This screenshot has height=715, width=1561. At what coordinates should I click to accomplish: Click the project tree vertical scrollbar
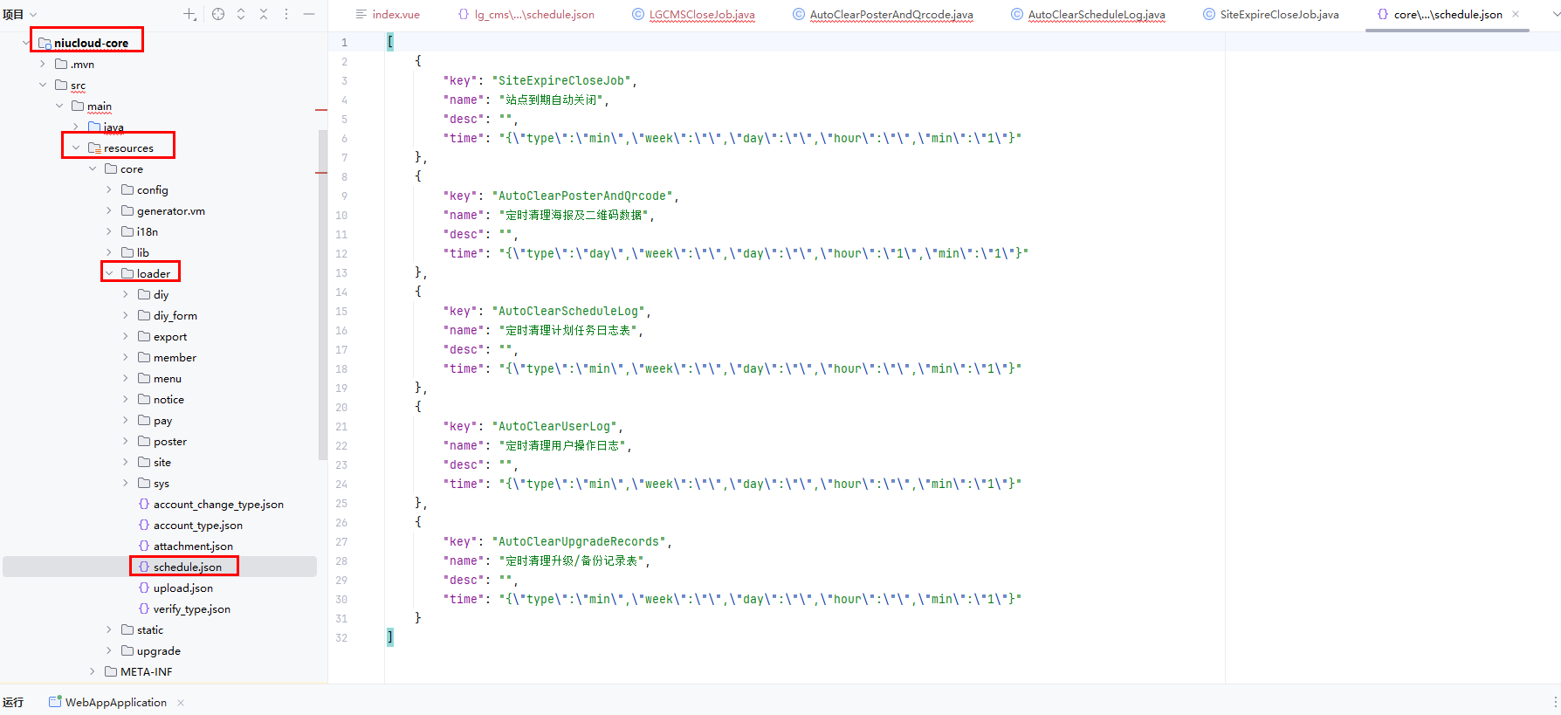click(x=323, y=295)
